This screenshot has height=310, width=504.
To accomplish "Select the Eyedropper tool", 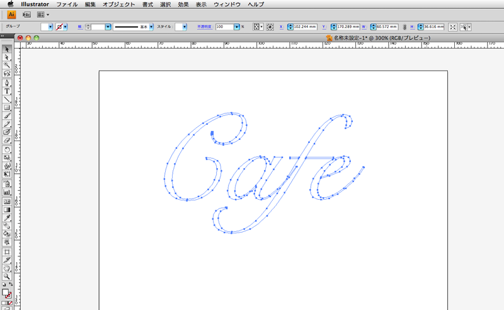I will point(7,218).
